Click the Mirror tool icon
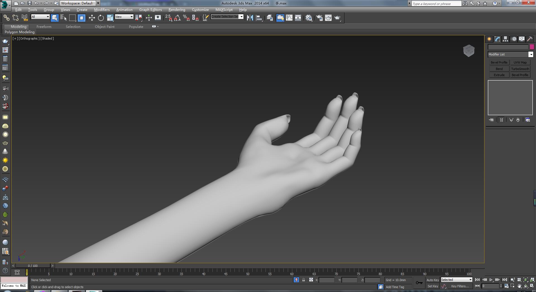This screenshot has width=536, height=292. pos(250,18)
